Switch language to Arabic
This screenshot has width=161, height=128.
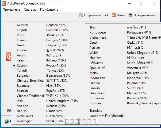[48, 55]
